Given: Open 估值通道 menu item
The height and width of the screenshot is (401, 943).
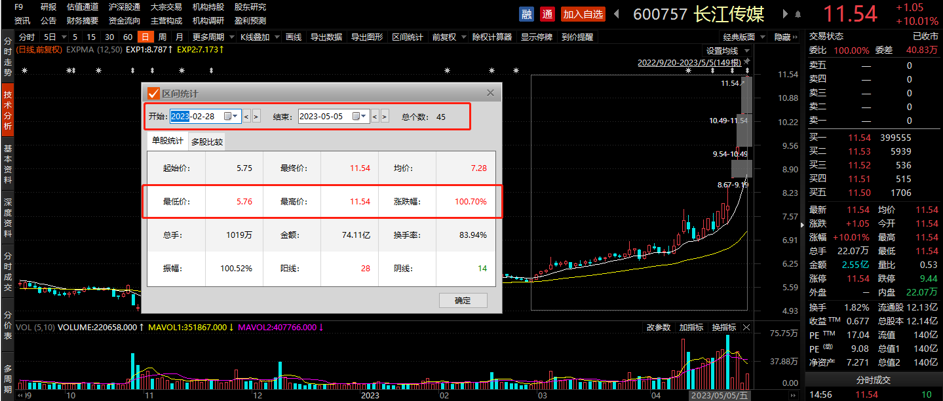Looking at the screenshot, I should point(83,7).
